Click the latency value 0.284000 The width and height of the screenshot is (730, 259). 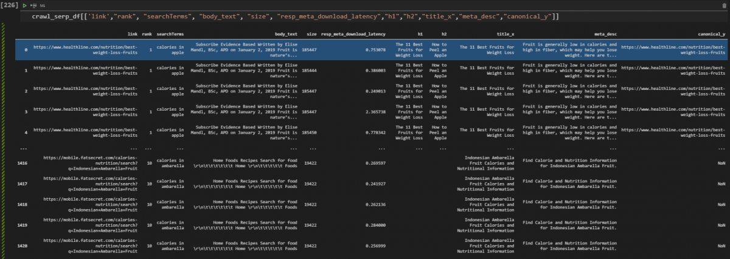(x=376, y=226)
